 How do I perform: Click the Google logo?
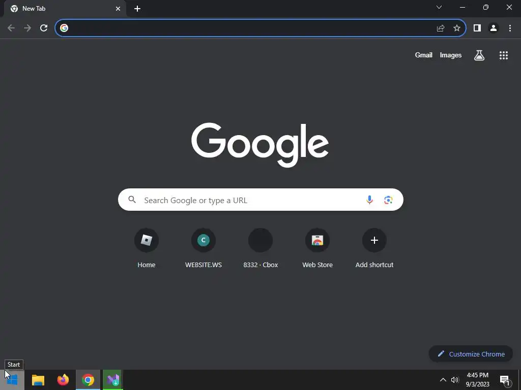pyautogui.click(x=260, y=145)
